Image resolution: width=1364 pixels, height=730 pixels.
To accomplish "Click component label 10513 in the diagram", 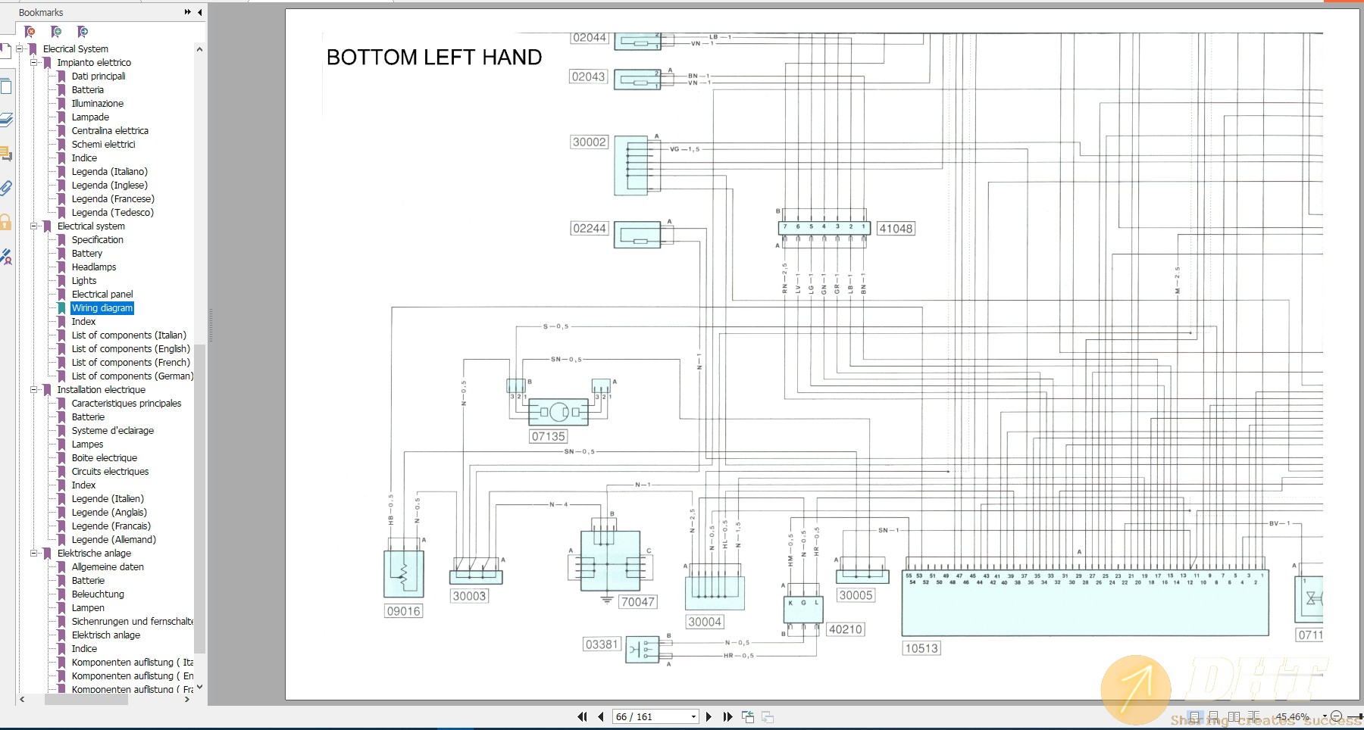I will [921, 648].
